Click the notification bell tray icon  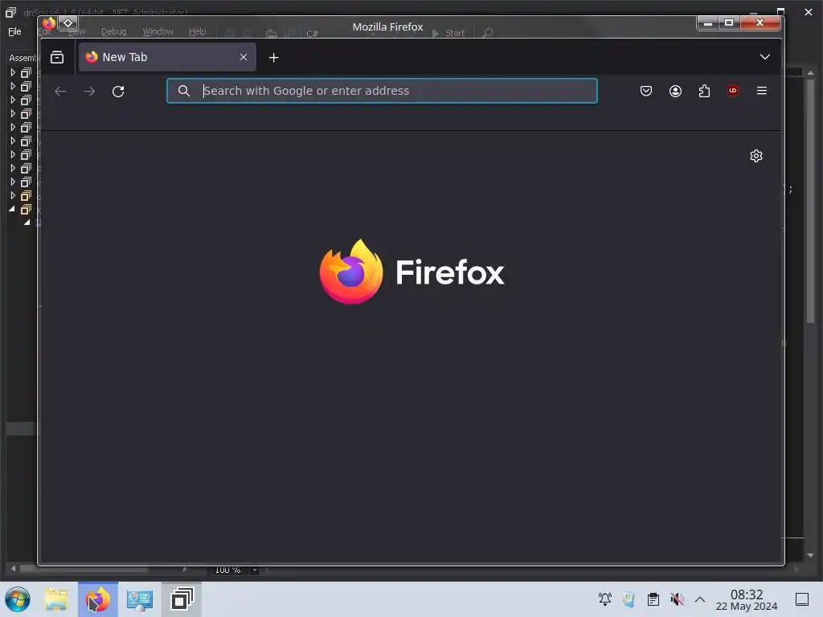point(604,599)
